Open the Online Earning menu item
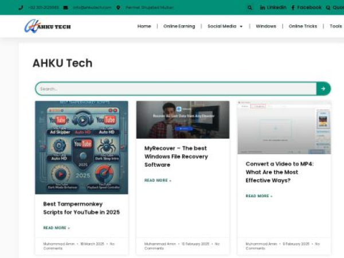The height and width of the screenshot is (258, 344). click(179, 26)
